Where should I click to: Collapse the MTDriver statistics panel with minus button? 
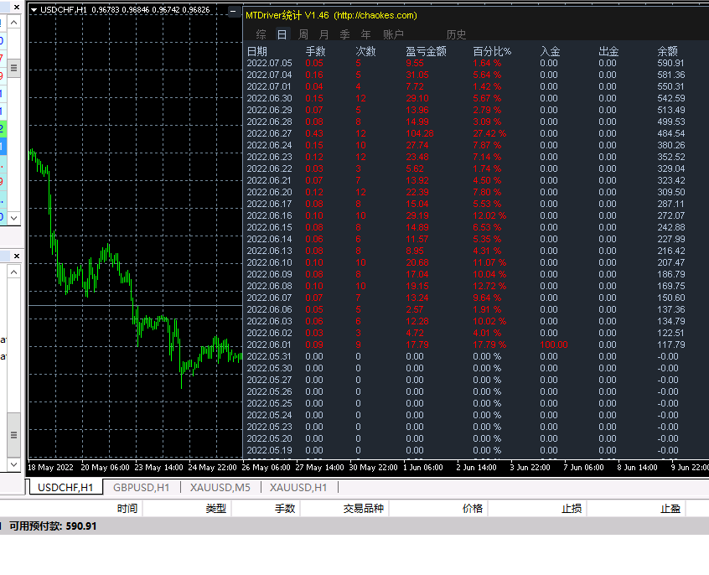click(x=233, y=11)
